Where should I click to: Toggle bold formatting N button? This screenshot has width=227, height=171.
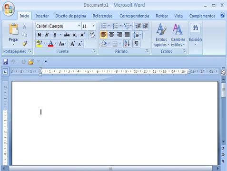(39, 35)
